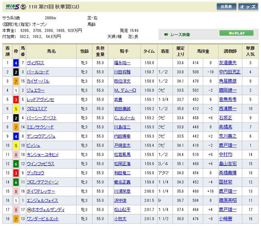Click the pink frame 8 badge for ダイワドレッサー

pos(16,191)
